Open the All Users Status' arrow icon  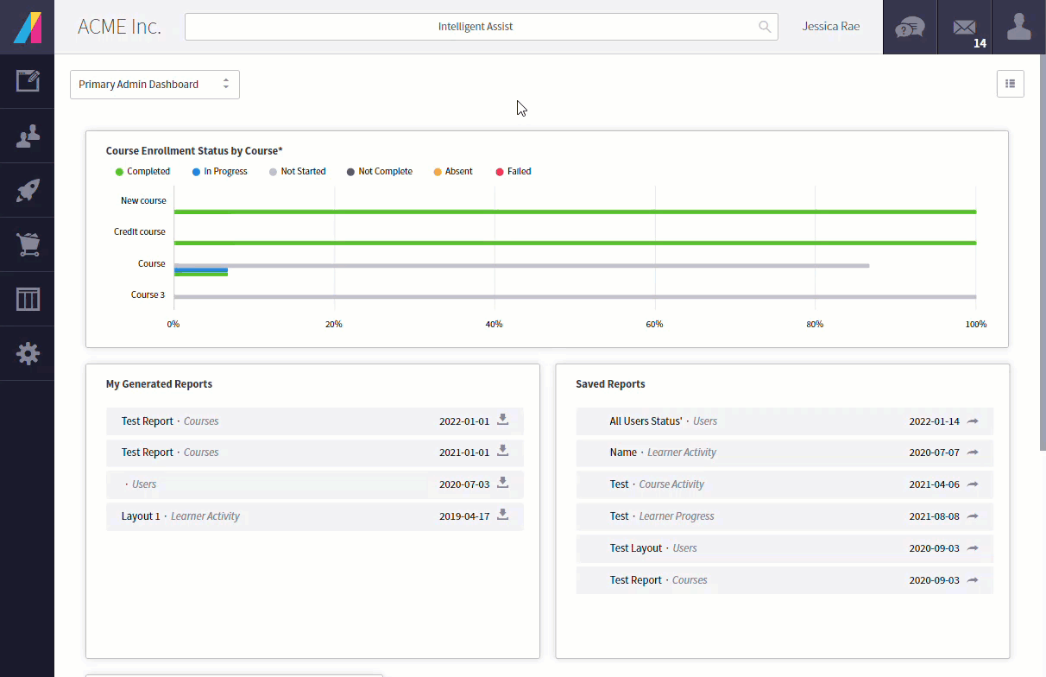pos(973,421)
